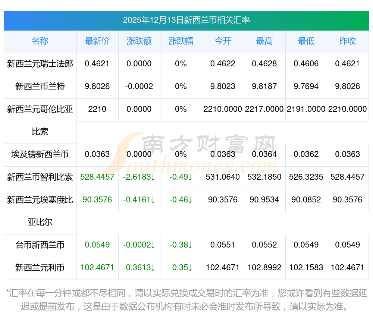Click the 最新价 column header
373x318 pixels.
[x=97, y=41]
